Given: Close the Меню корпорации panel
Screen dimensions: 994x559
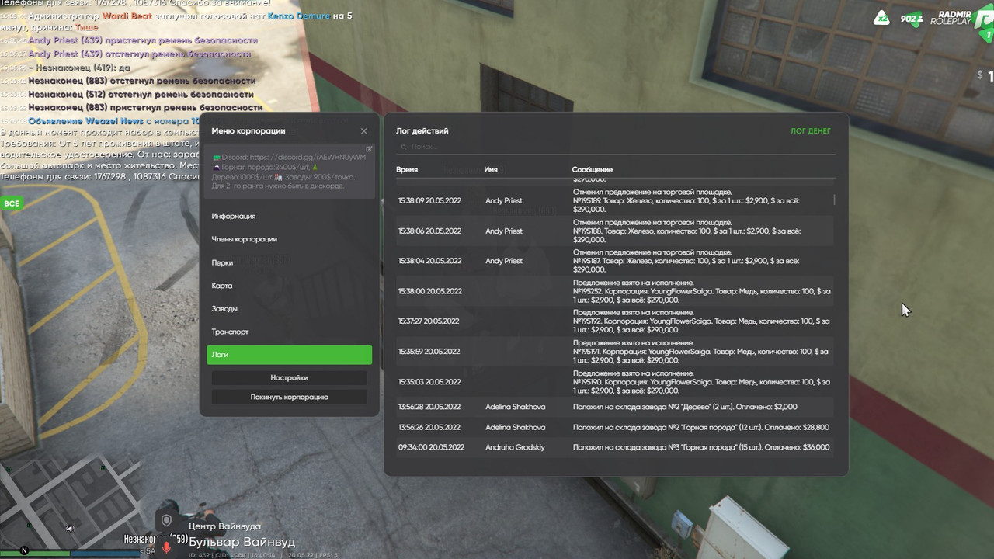Looking at the screenshot, I should coord(363,131).
